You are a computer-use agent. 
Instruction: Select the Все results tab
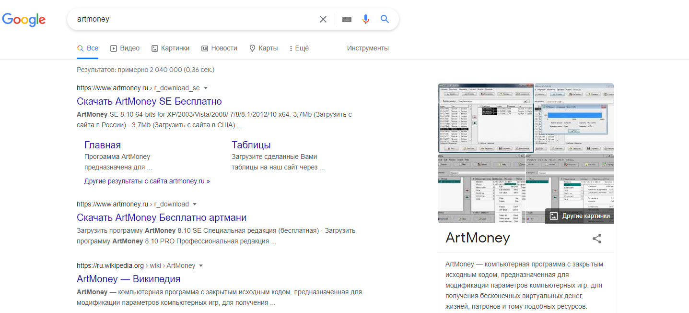tap(88, 48)
